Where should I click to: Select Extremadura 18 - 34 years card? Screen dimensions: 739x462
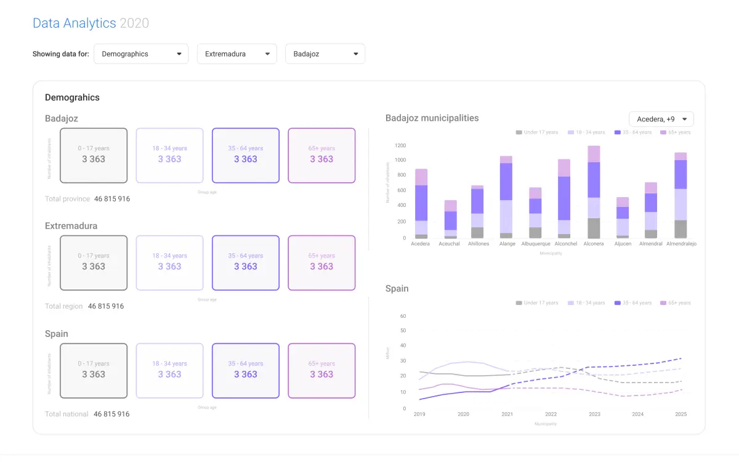[x=169, y=263]
